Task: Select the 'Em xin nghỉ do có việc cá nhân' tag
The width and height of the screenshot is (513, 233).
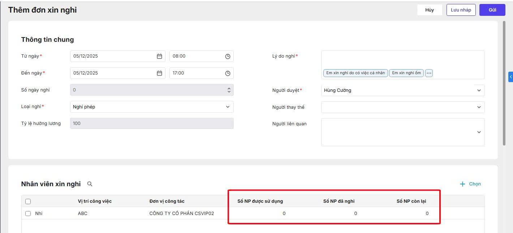Action: [x=355, y=73]
